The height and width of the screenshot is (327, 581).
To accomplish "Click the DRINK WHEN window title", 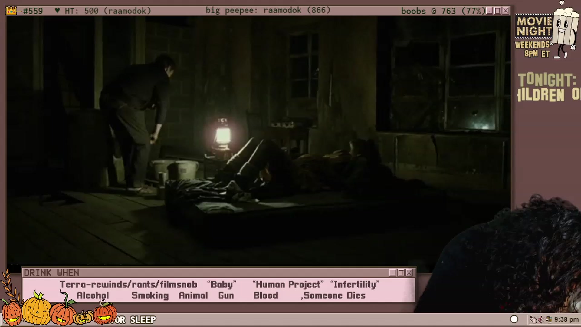I will [51, 273].
